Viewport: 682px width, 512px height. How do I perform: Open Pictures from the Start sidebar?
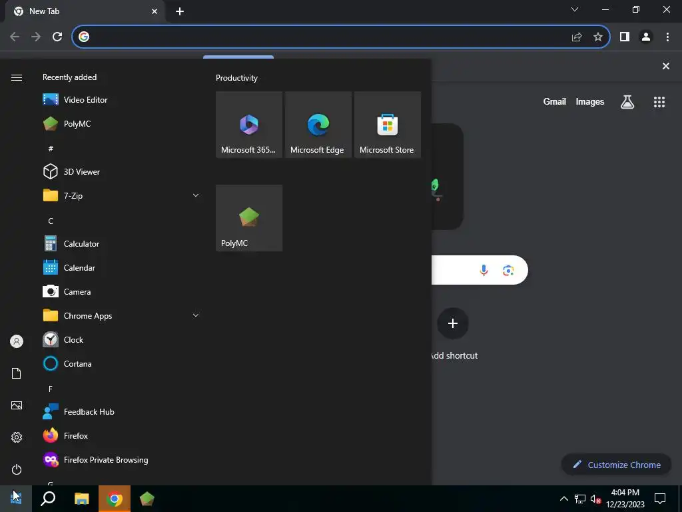point(17,405)
